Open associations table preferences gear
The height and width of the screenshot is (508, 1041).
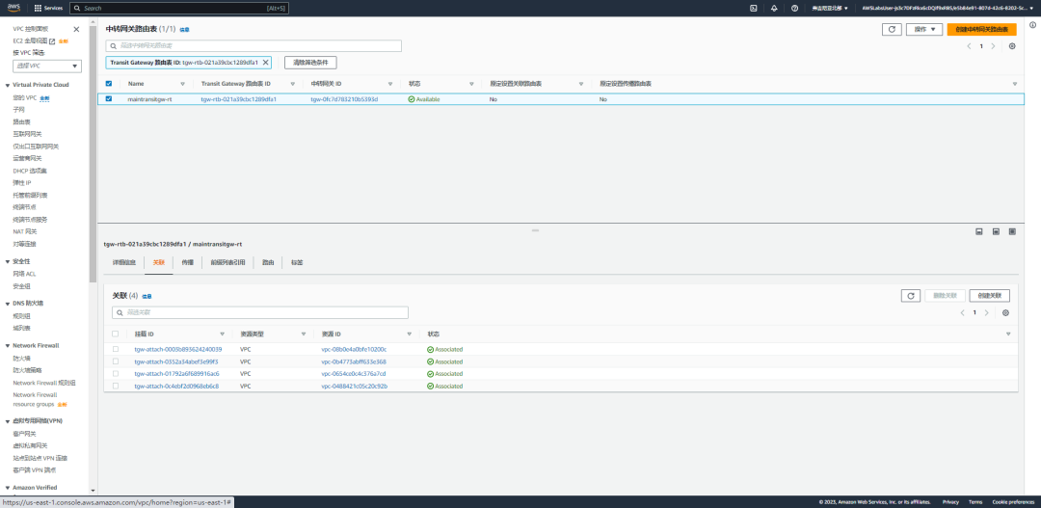[1005, 312]
